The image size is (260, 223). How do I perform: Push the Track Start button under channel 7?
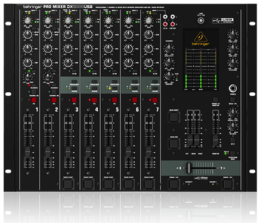pyautogui.click(x=149, y=184)
